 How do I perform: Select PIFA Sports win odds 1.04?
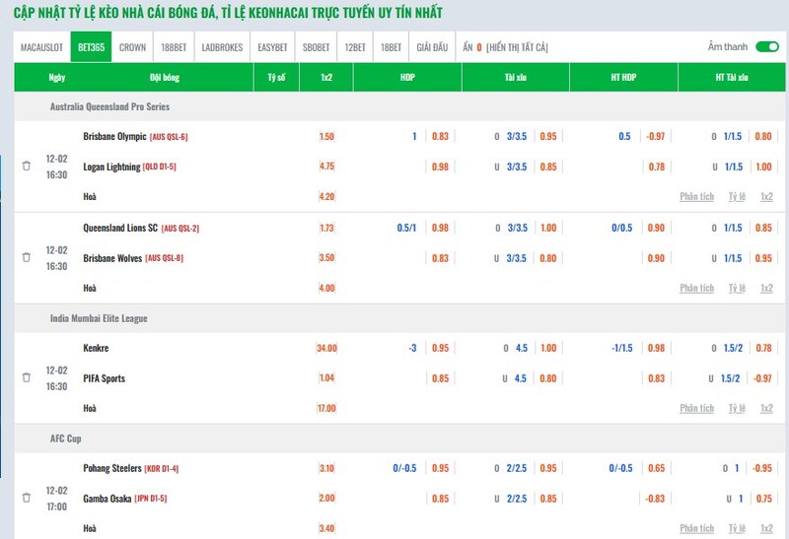pos(327,377)
